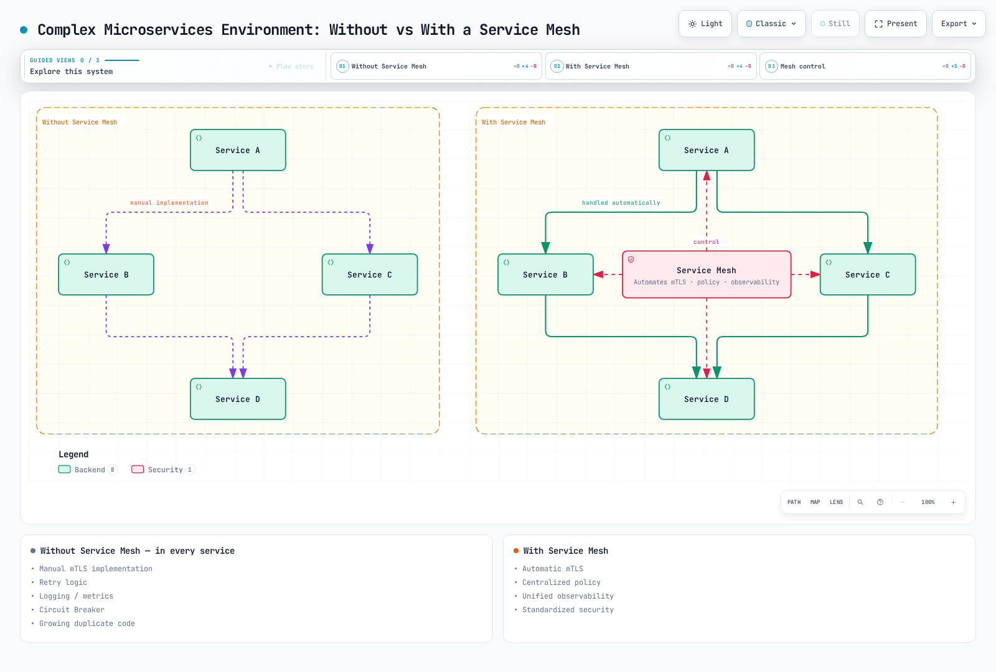Select Service D in Without Service Mesh group
This screenshot has width=996, height=672.
pos(238,399)
